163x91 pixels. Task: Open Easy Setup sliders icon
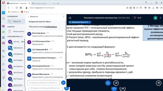(x=161, y=8)
